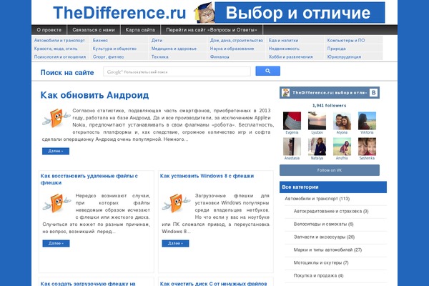Select Спорт, фитнес category
This screenshot has width=429, height=286.
click(108, 56)
